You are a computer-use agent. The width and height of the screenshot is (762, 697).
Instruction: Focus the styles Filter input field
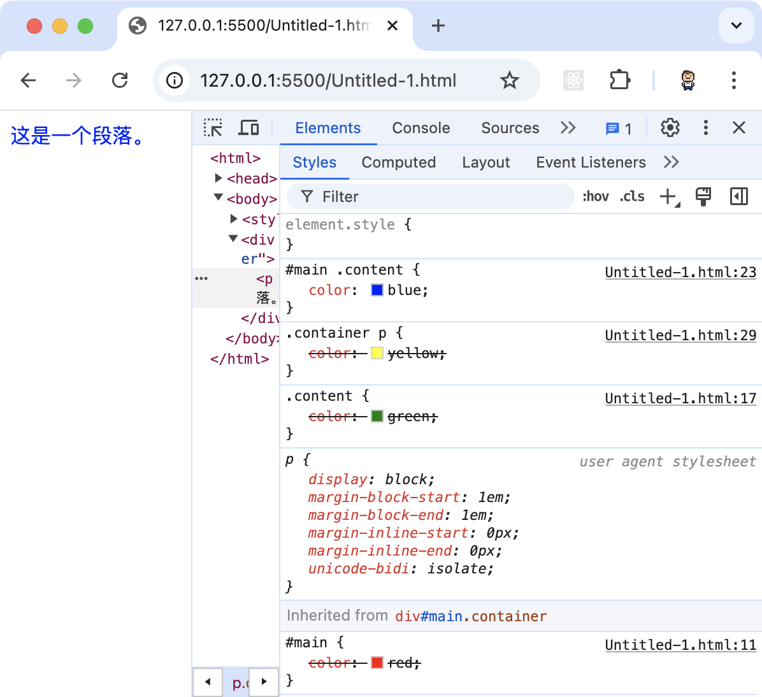pyautogui.click(x=440, y=197)
